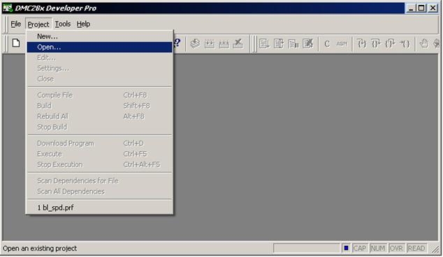Click the empty status bar pane
The height and width of the screenshot is (257, 443).
point(306,248)
